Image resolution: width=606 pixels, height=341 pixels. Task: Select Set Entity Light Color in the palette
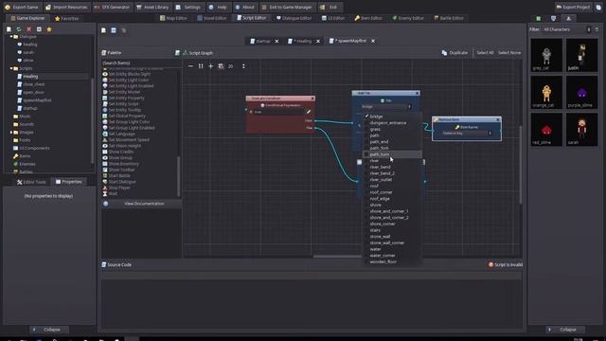129,80
